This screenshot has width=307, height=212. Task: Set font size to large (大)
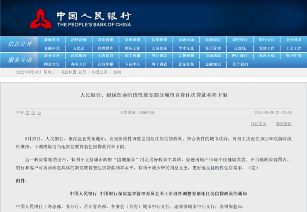pyautogui.click(x=27, y=112)
